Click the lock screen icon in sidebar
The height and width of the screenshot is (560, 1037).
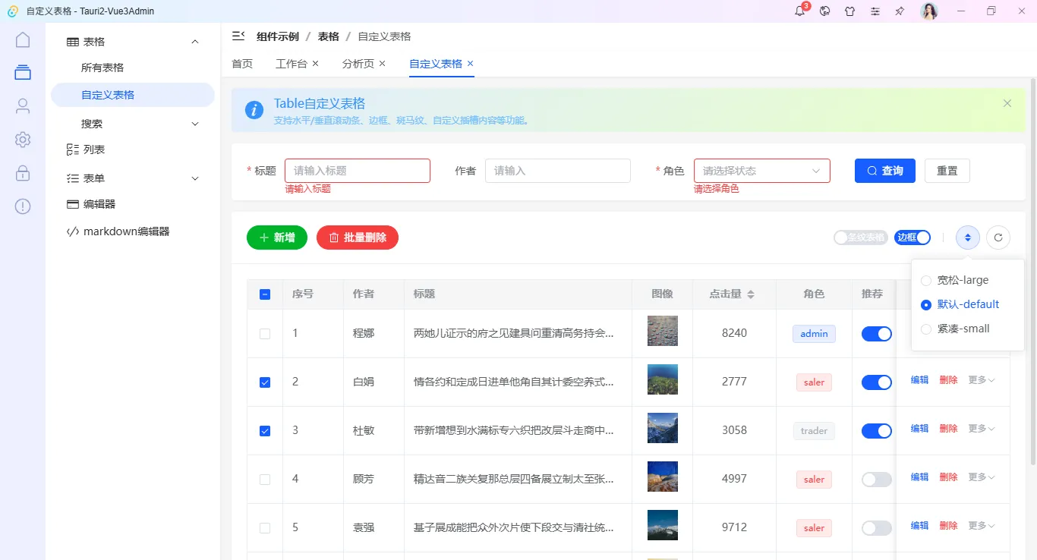pos(23,173)
